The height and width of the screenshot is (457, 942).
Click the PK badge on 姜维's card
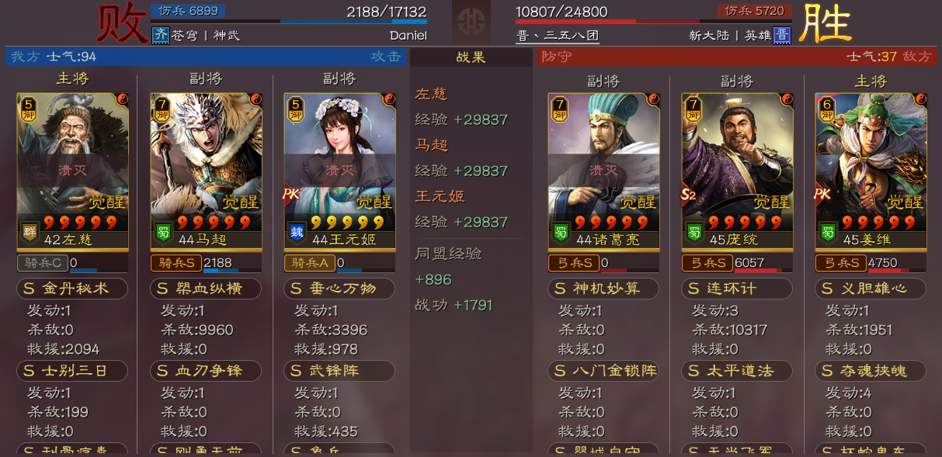[x=822, y=194]
